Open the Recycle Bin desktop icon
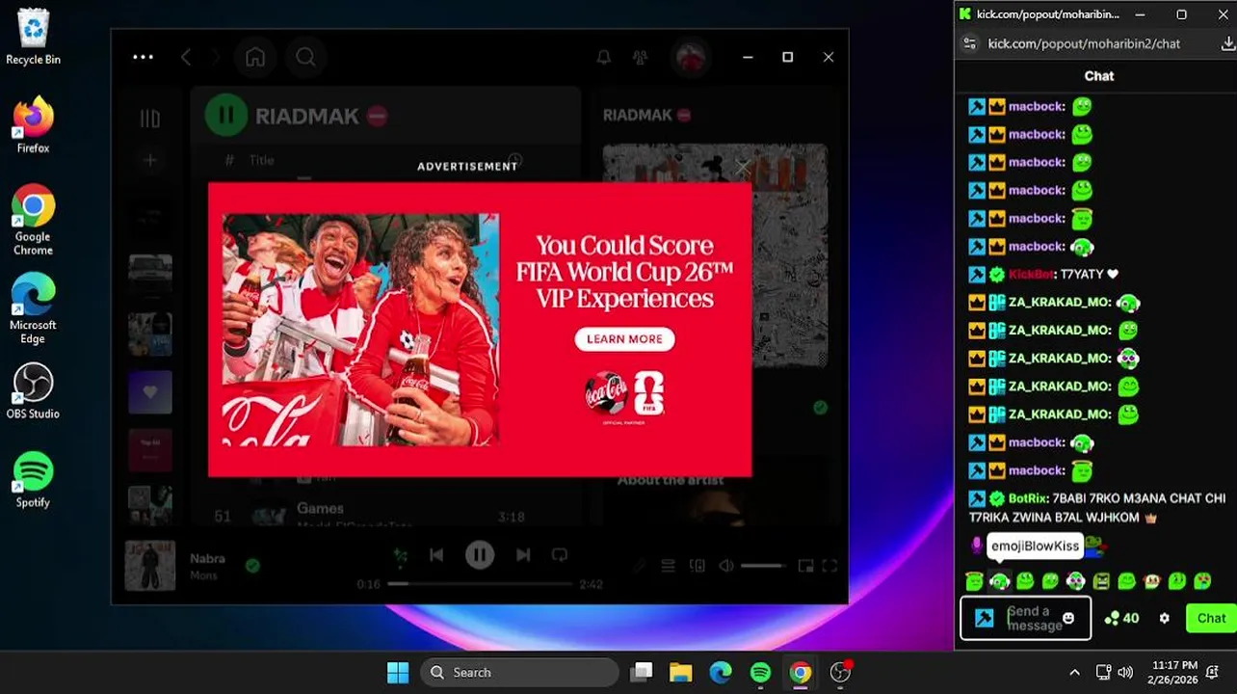This screenshot has height=694, width=1237. (34, 37)
